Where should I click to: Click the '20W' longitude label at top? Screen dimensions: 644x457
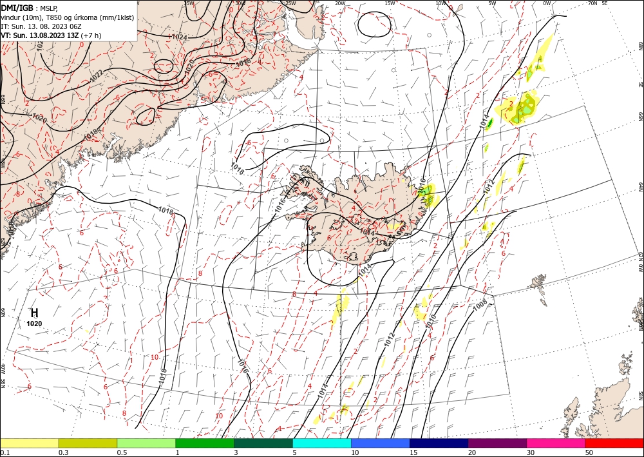click(340, 3)
